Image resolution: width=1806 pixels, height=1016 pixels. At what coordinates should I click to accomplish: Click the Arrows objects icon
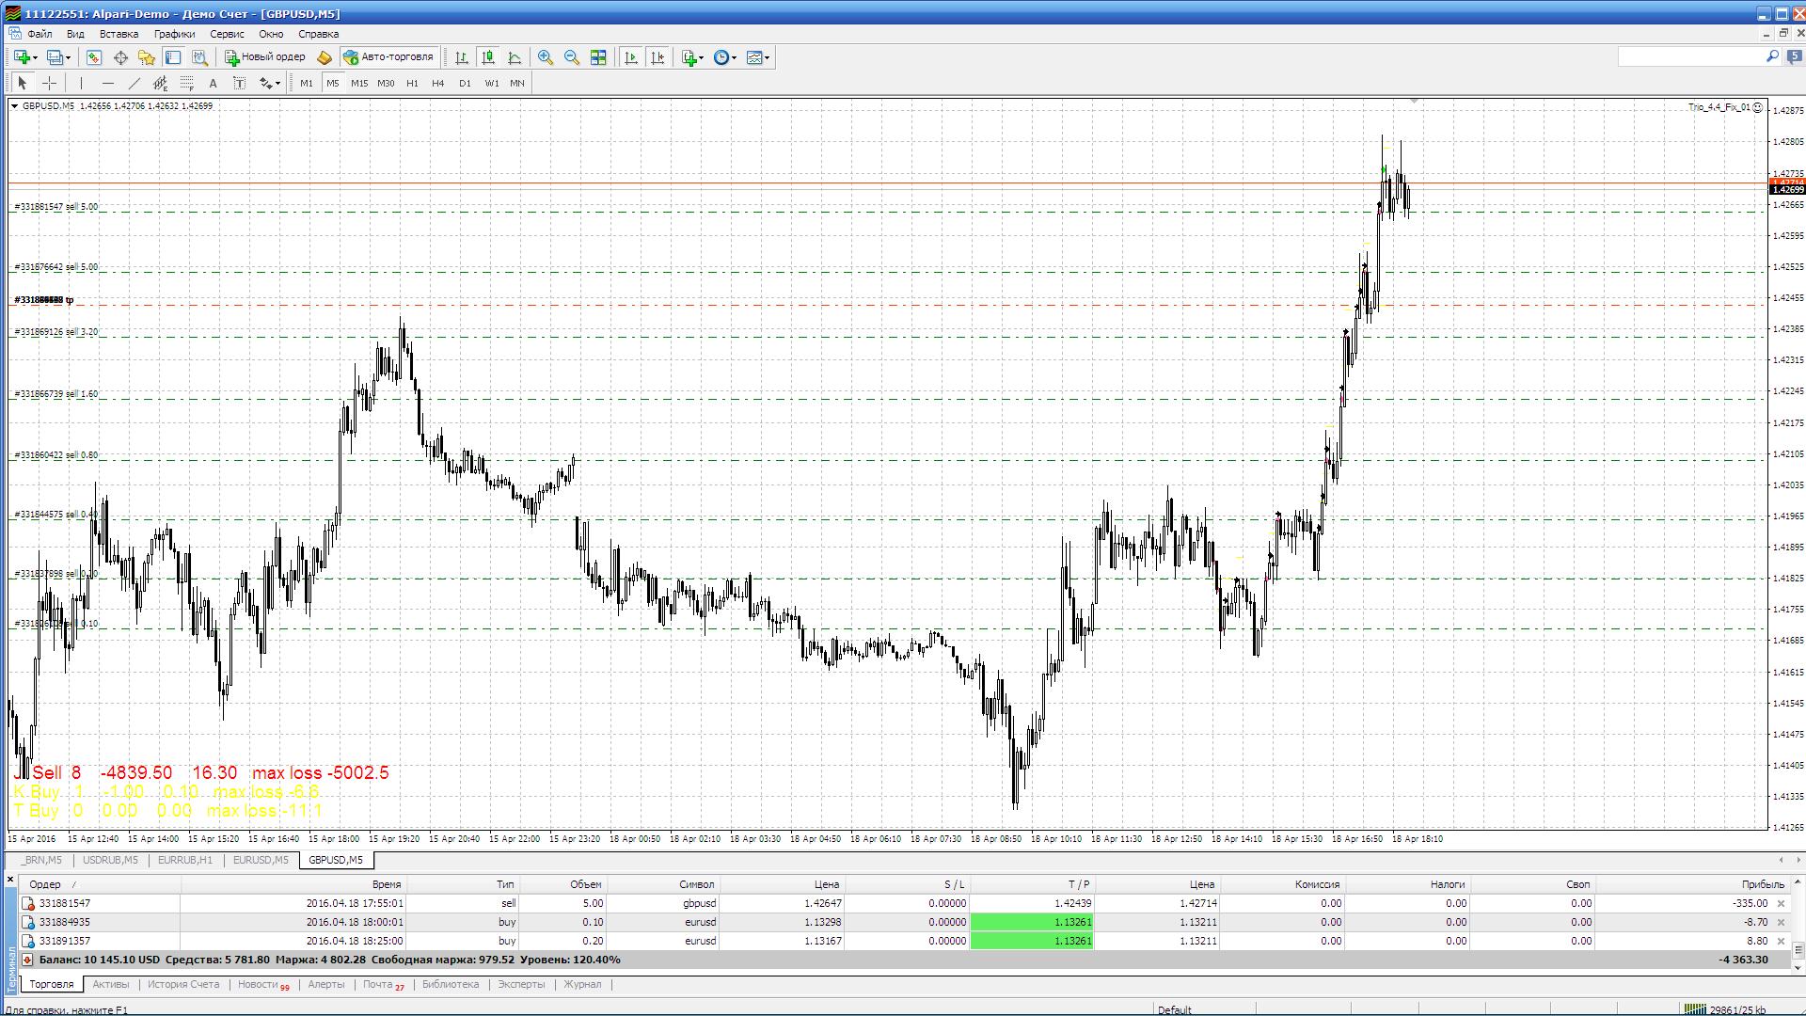(x=264, y=83)
